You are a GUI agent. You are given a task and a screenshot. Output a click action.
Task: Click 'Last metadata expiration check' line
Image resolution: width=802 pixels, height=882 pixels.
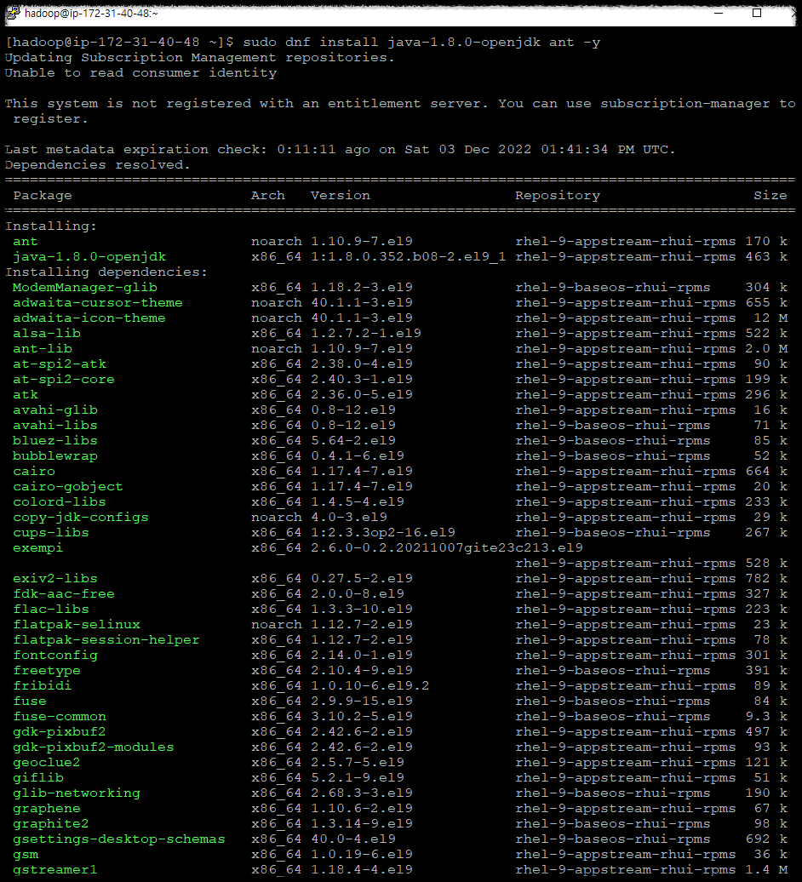341,149
